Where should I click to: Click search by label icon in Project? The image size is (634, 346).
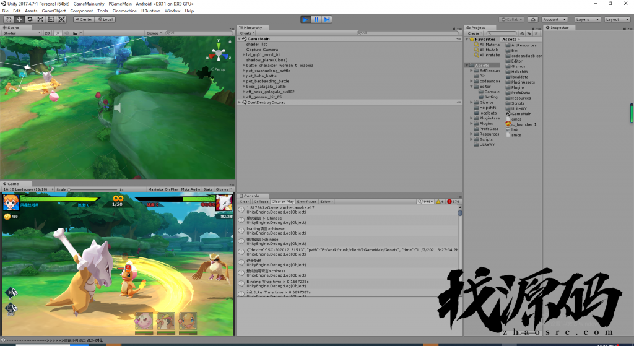pyautogui.click(x=529, y=33)
